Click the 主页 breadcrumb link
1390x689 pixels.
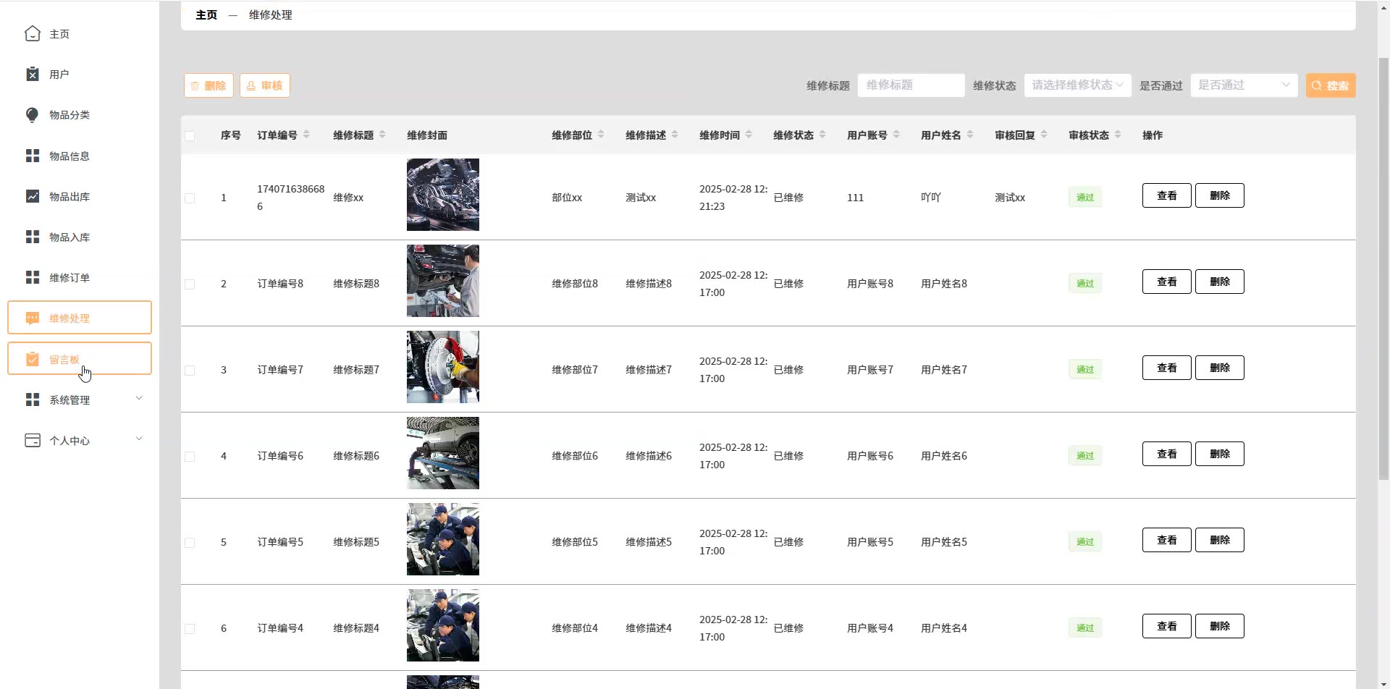click(x=206, y=14)
